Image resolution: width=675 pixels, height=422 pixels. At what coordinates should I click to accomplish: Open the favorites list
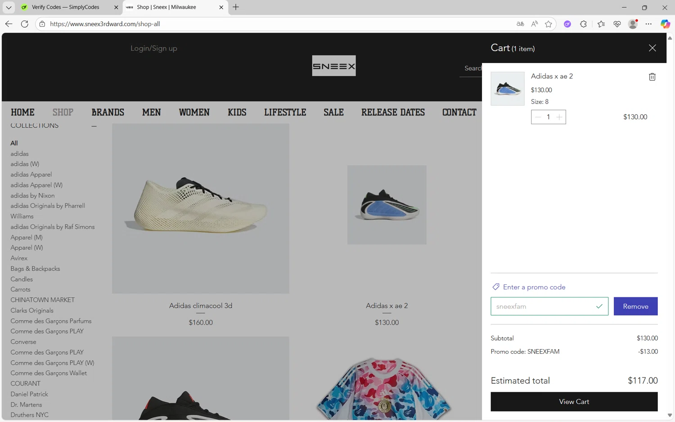click(601, 24)
